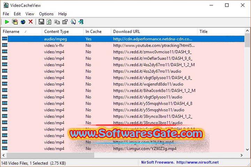Click the vertical scrollbar down arrow
The height and width of the screenshot is (167, 251).
pos(247,150)
